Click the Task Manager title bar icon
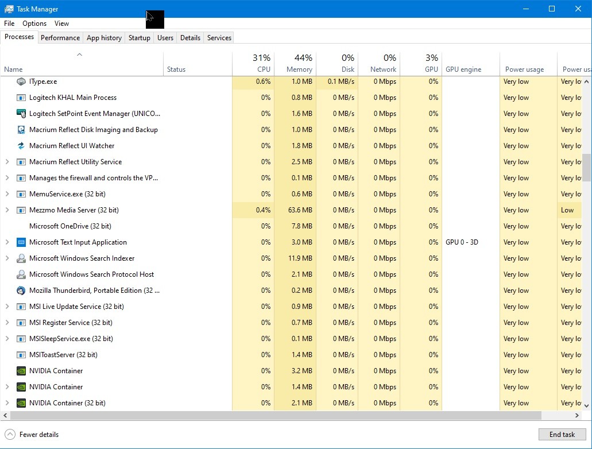The image size is (592, 449). (x=9, y=9)
